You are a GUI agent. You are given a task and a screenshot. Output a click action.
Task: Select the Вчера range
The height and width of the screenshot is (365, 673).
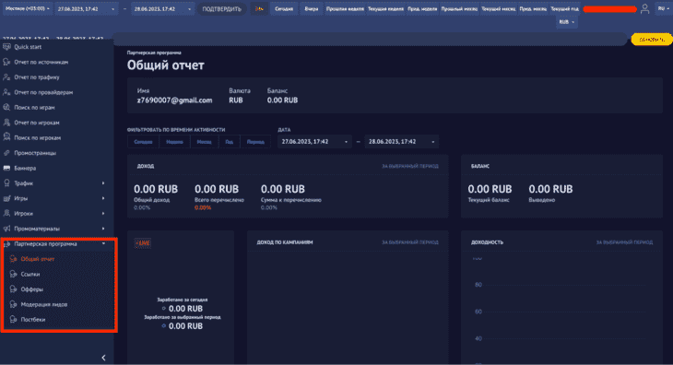(312, 8)
